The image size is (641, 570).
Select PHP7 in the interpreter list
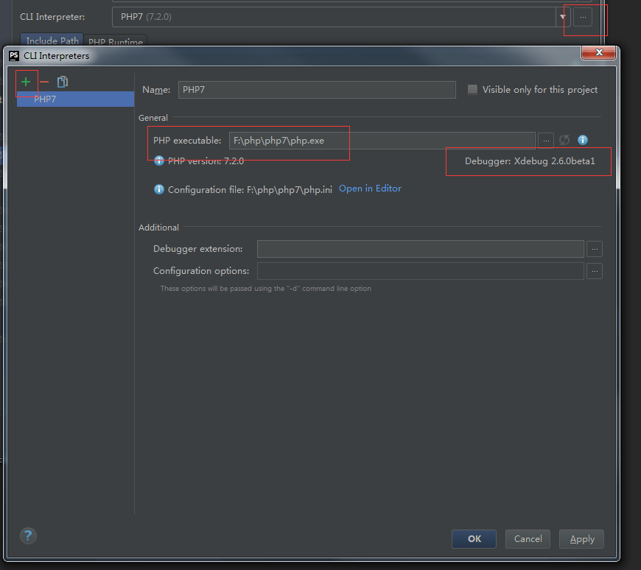pyautogui.click(x=75, y=99)
